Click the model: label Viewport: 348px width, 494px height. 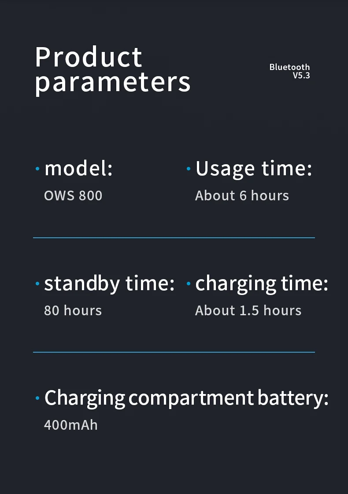[x=78, y=168]
